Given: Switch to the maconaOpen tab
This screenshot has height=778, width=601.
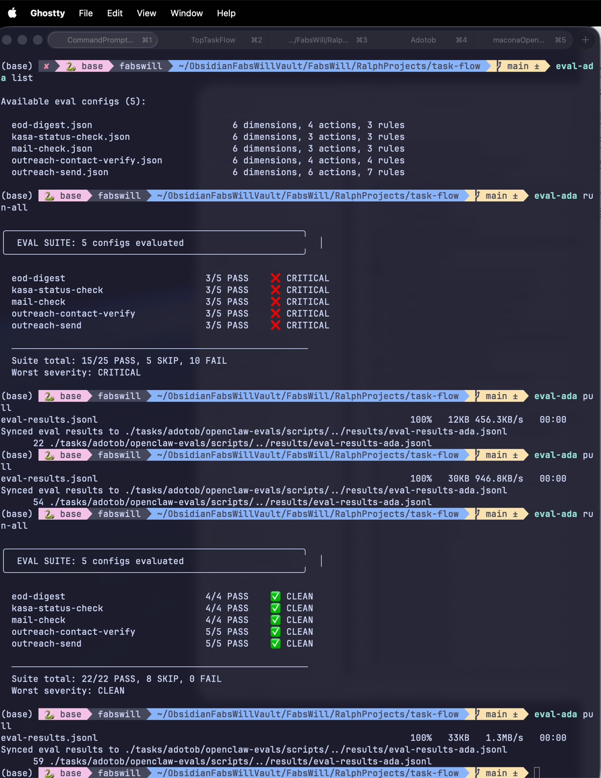Looking at the screenshot, I should (518, 40).
